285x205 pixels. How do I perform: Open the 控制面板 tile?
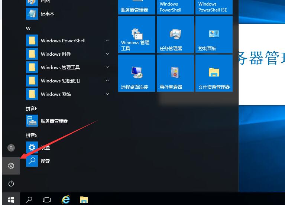point(214,35)
